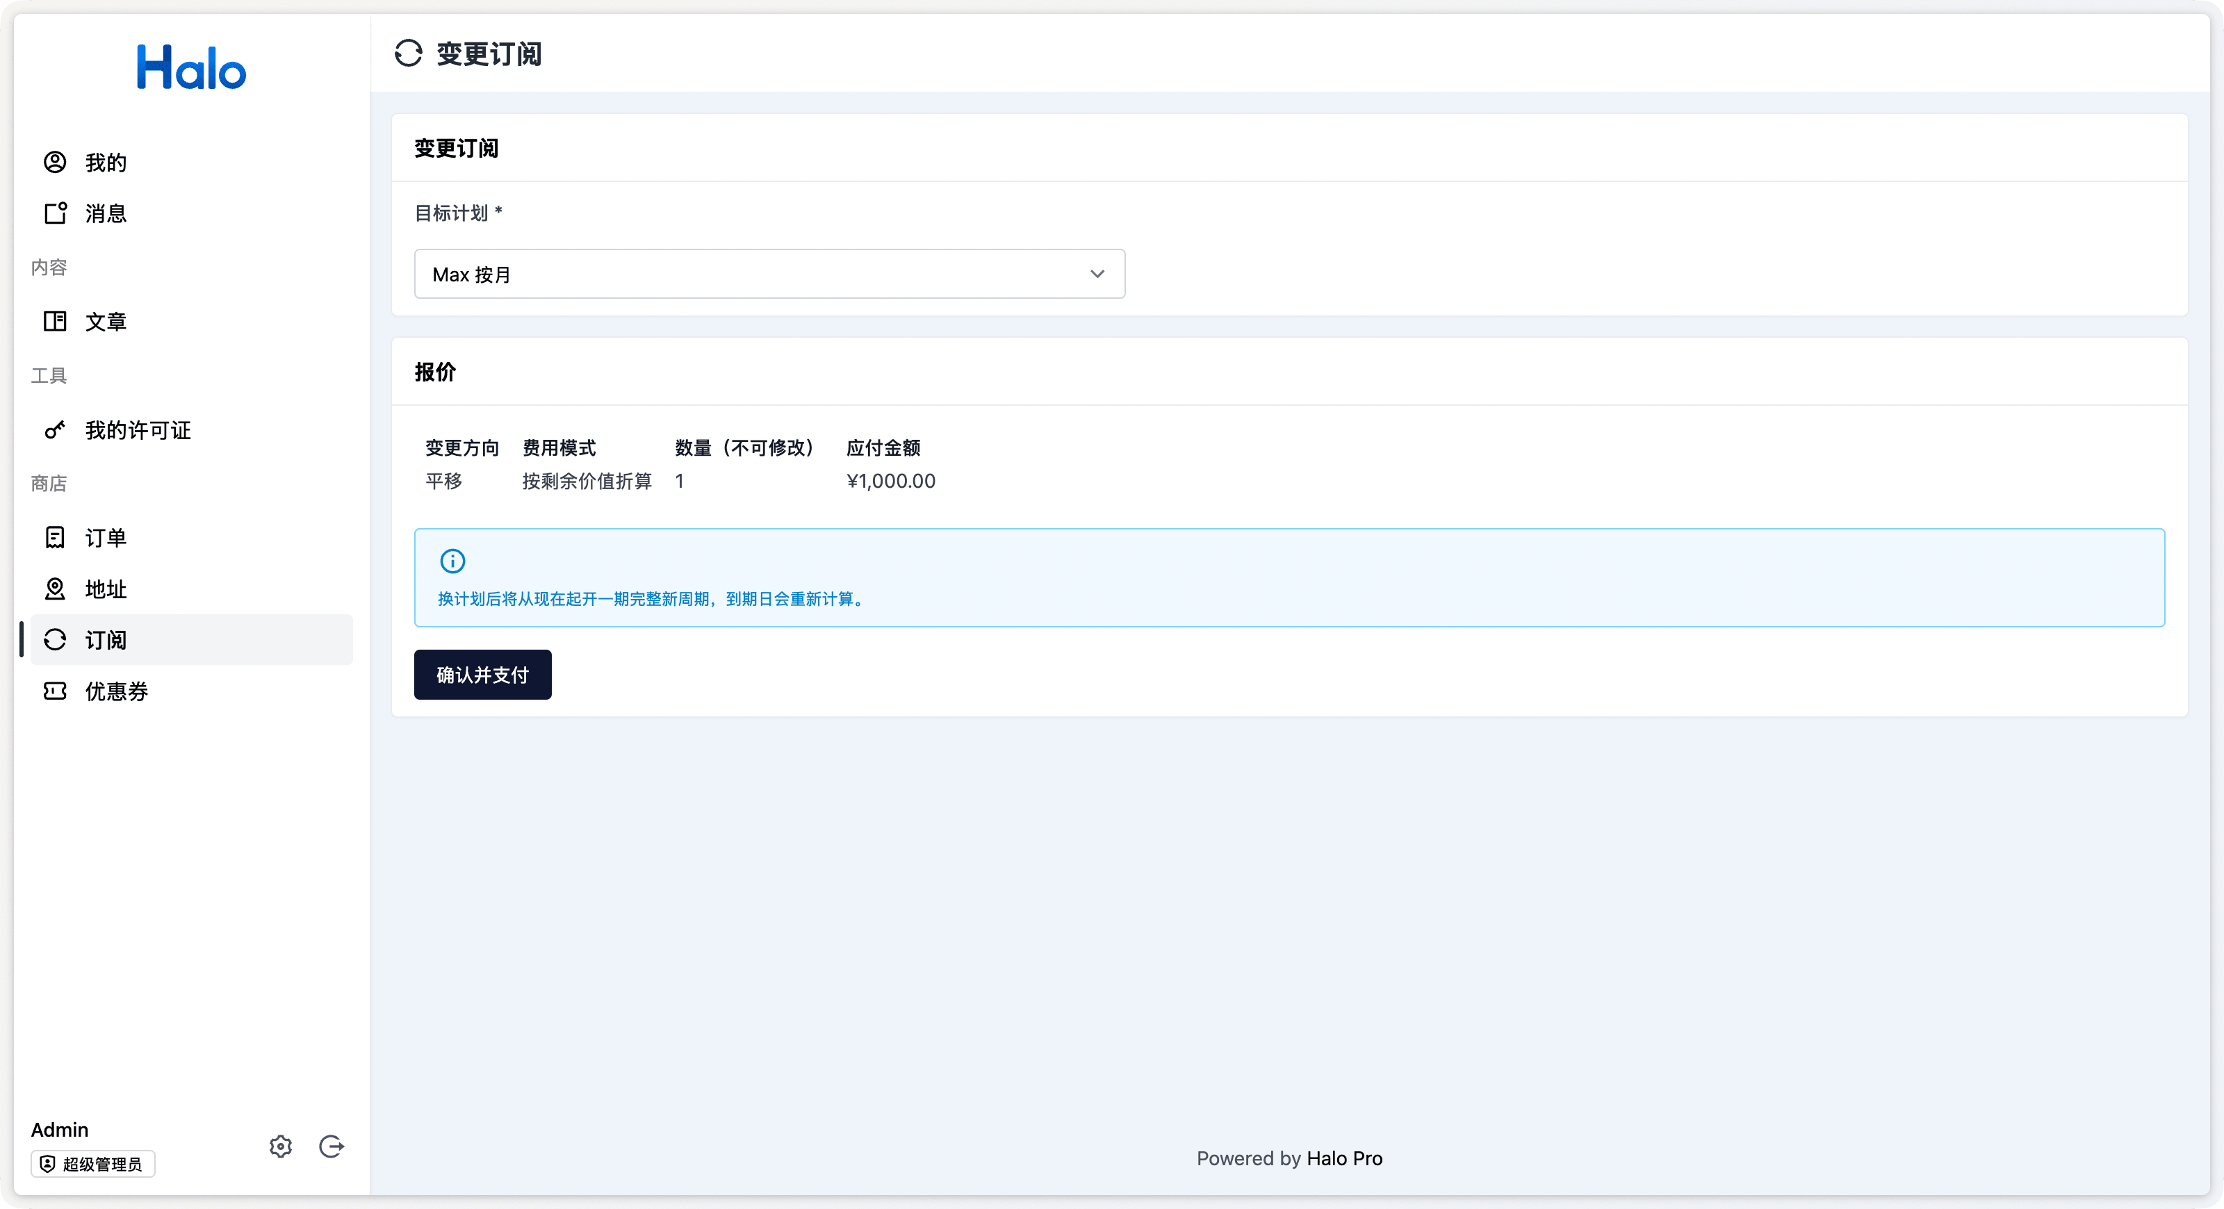Viewport: 2224px width, 1209px height.
Task: Click the 报价 section heading
Action: pos(435,372)
